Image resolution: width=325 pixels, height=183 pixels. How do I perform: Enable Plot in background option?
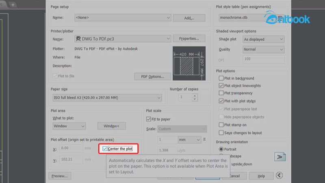point(221,78)
